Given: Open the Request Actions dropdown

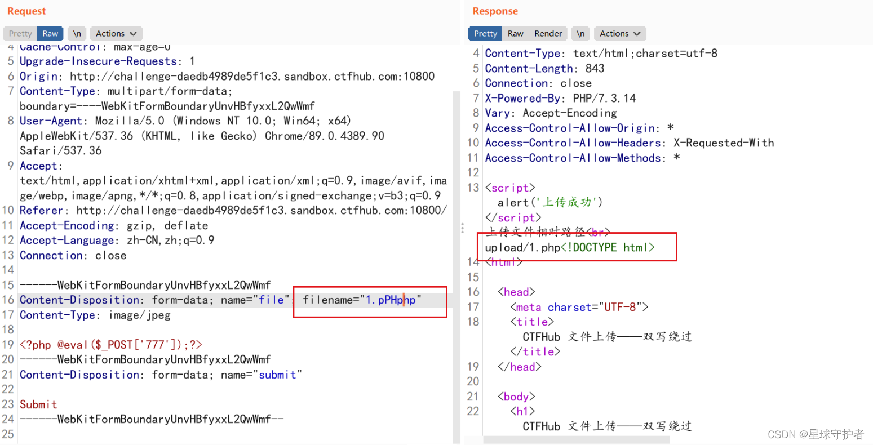Looking at the screenshot, I should click(x=116, y=34).
